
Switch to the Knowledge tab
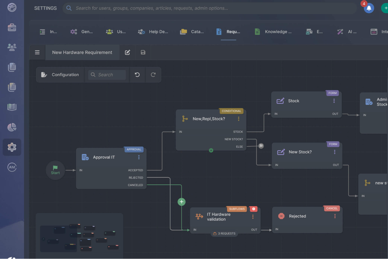[x=273, y=31]
